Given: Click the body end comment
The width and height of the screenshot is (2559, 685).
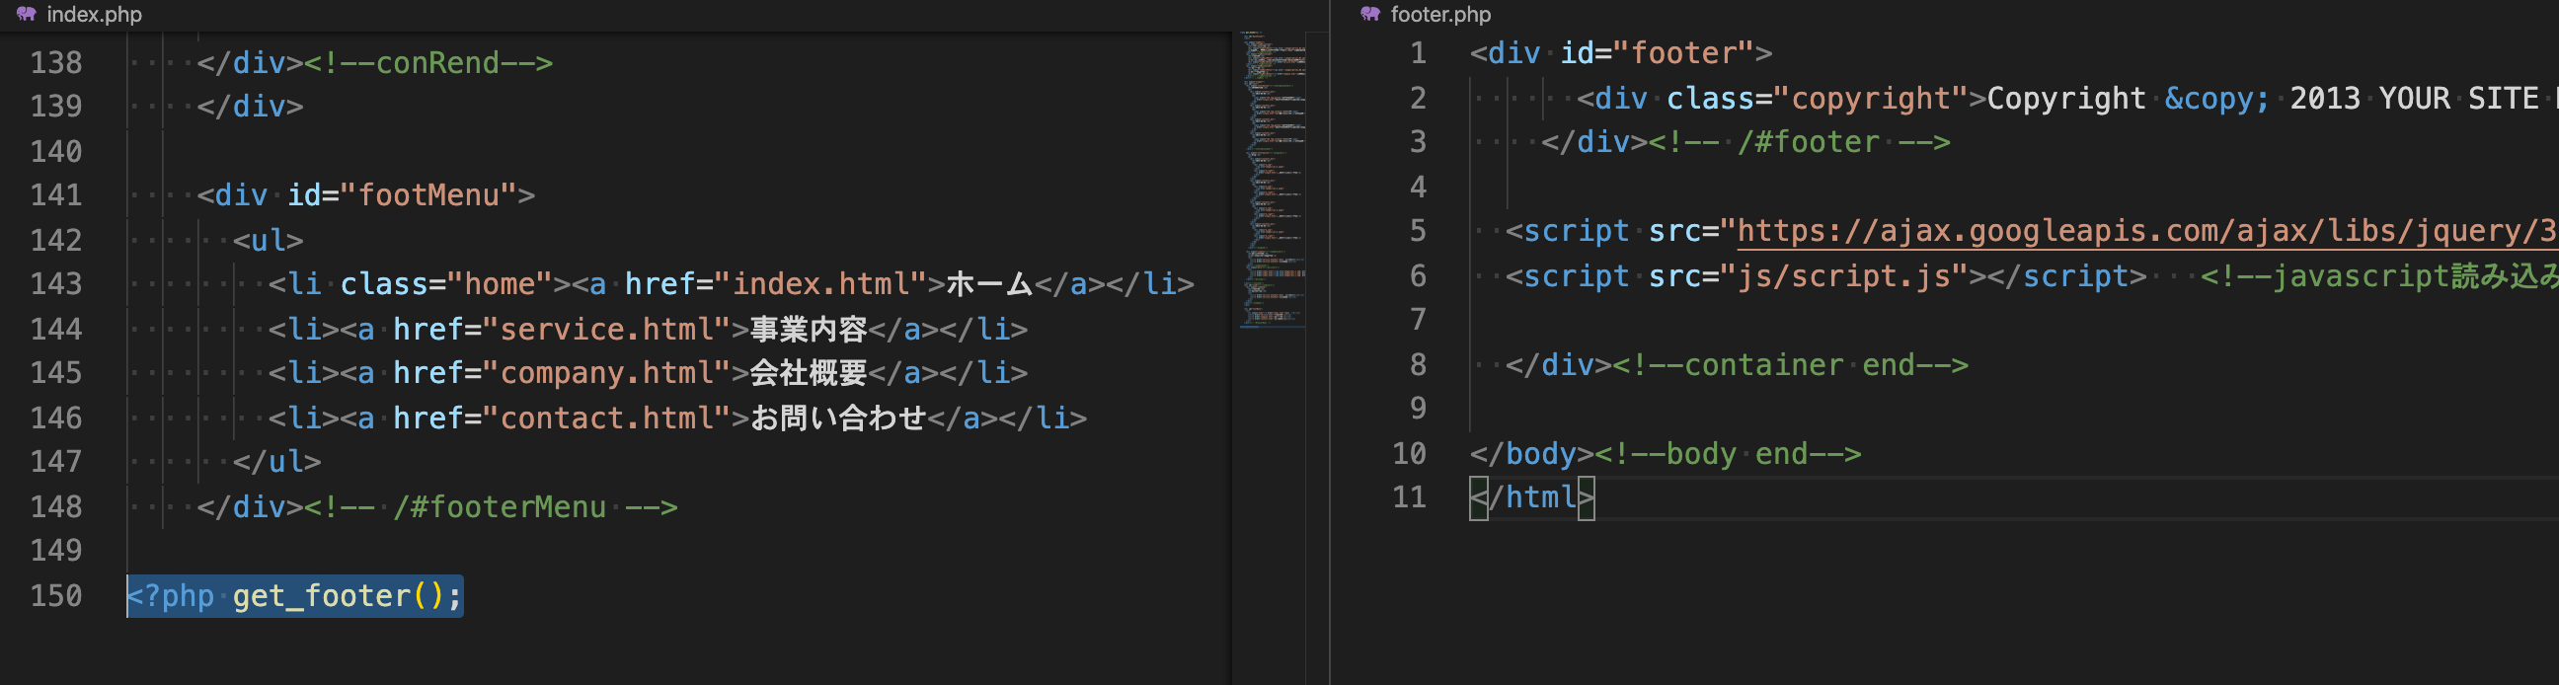Looking at the screenshot, I should pyautogui.click(x=1728, y=454).
